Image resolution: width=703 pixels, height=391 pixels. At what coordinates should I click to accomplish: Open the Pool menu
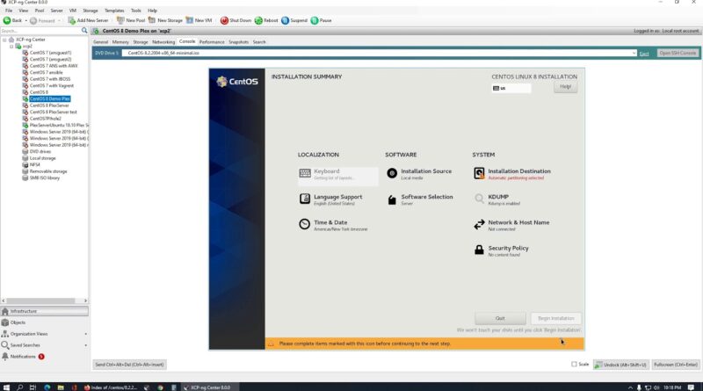[x=40, y=11]
